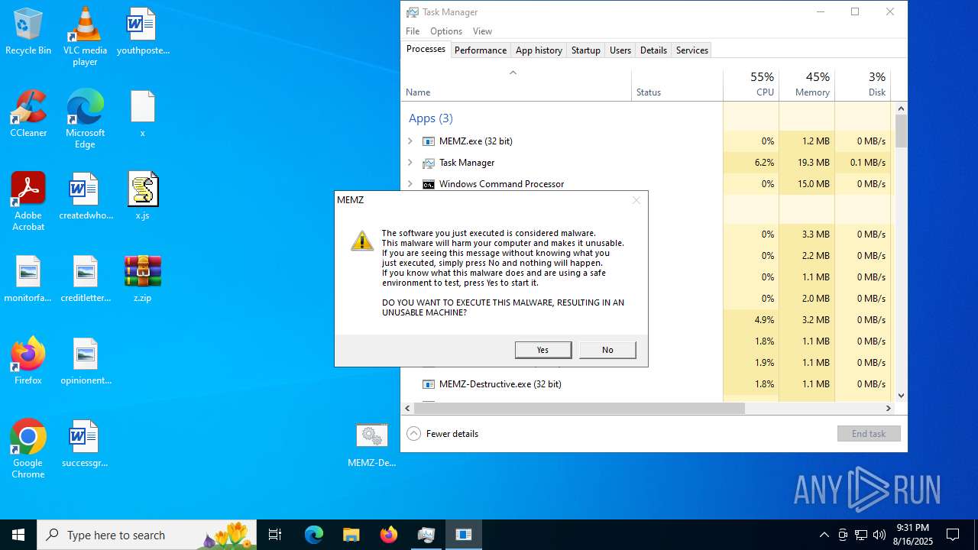Open the Recycle Bin desktop icon
Viewport: 978px width, 550px height.
[28, 32]
